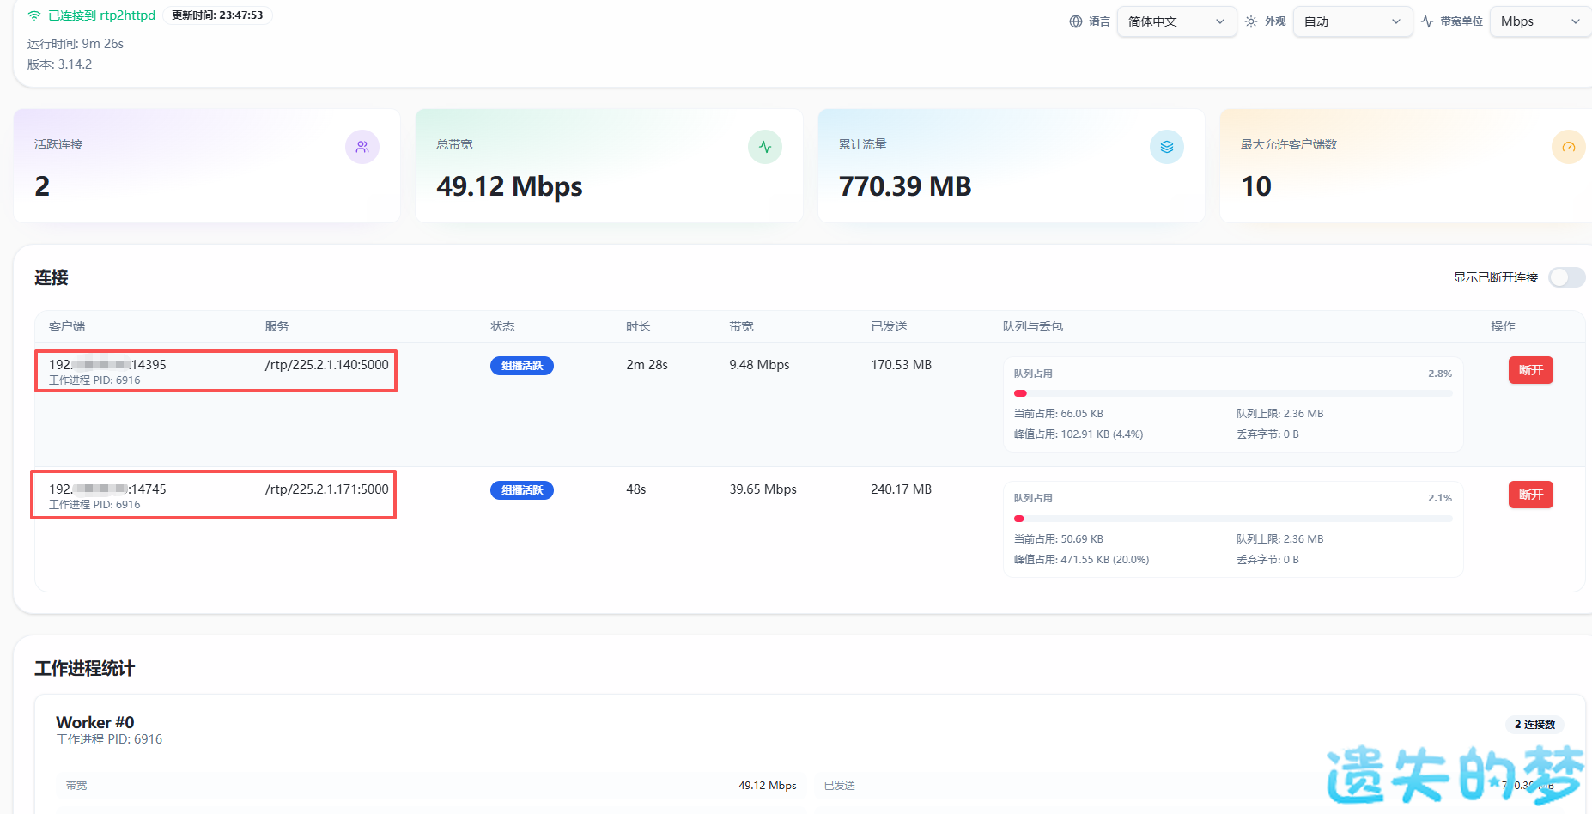The image size is (1592, 814).
Task: Click the 240.17 MB sent value
Action: point(901,489)
